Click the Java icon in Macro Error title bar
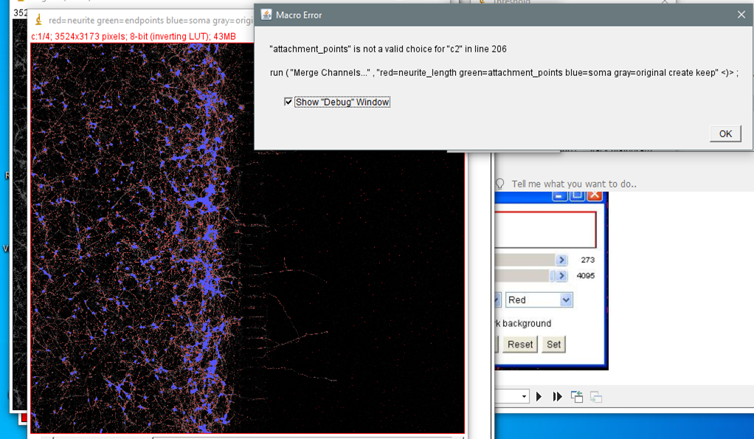Screen dimensions: 754x439 click(266, 15)
